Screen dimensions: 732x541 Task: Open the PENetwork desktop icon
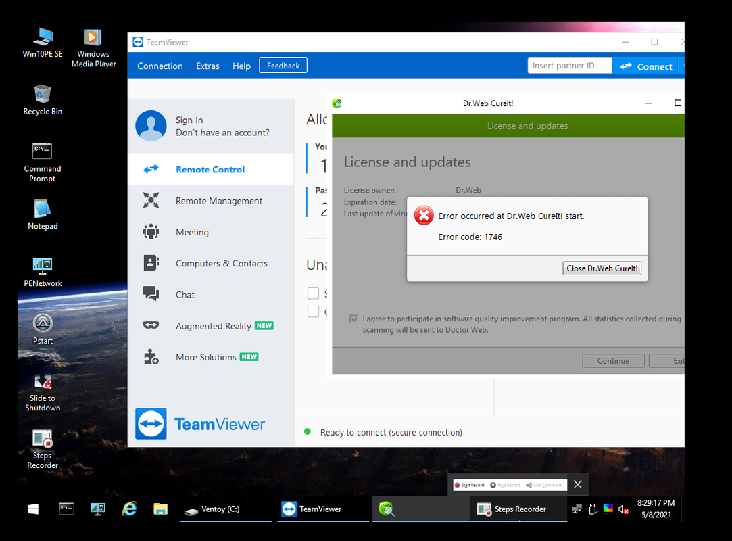43,272
